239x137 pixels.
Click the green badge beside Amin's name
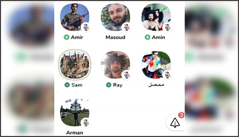[x=147, y=37]
